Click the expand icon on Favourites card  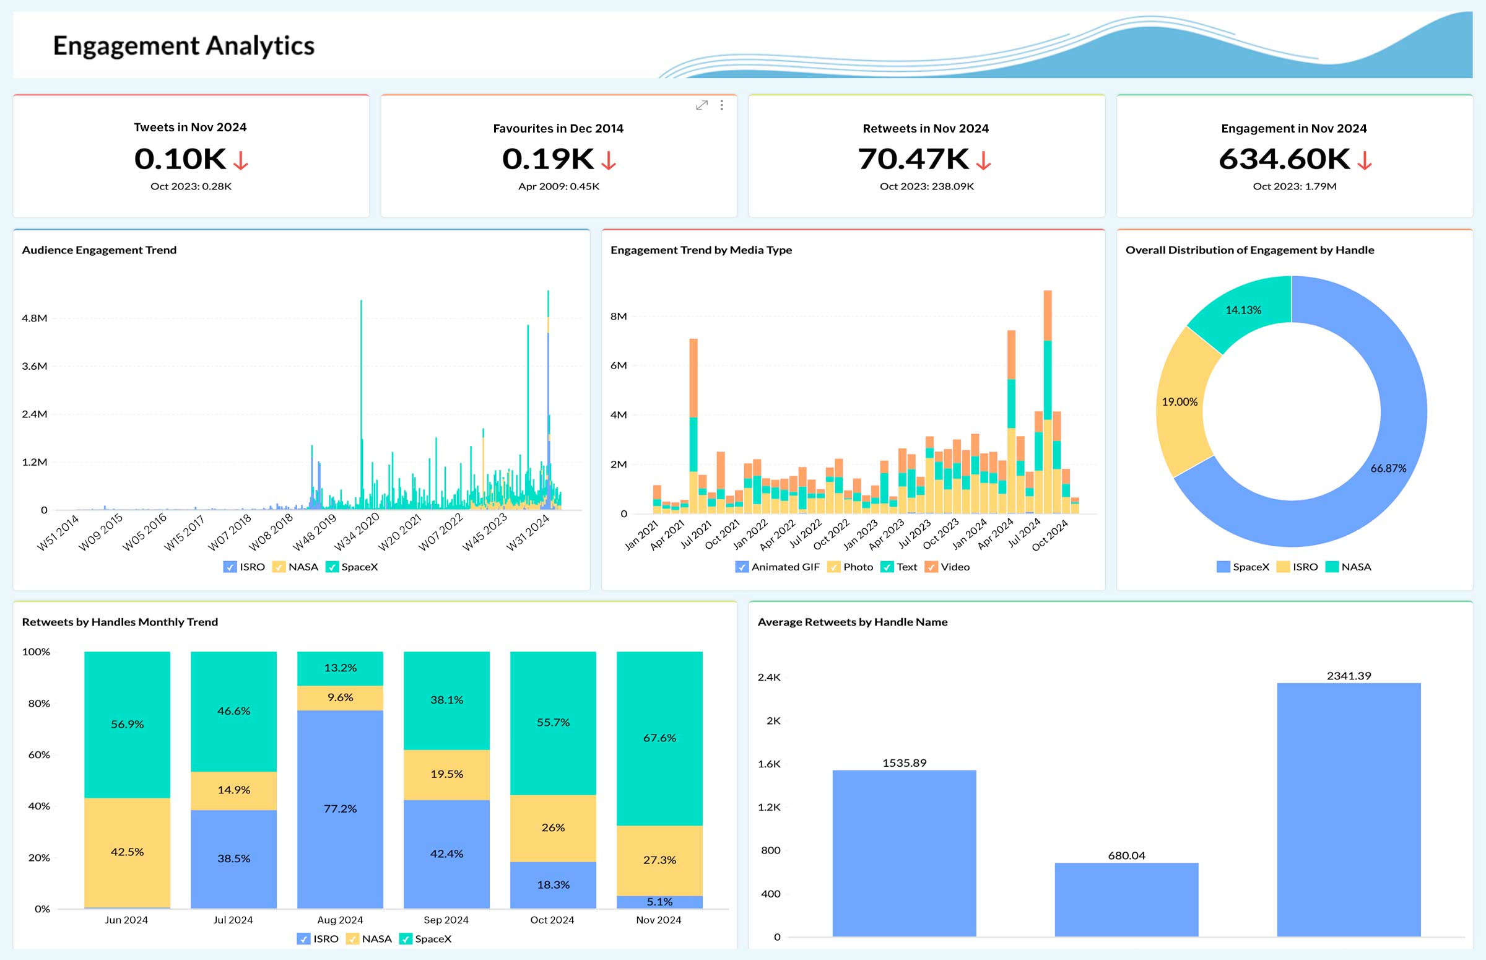(x=701, y=105)
